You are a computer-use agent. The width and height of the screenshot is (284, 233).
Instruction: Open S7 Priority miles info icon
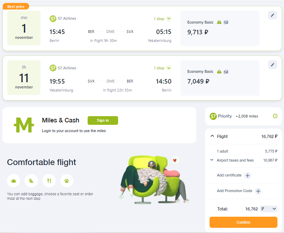click(275, 116)
